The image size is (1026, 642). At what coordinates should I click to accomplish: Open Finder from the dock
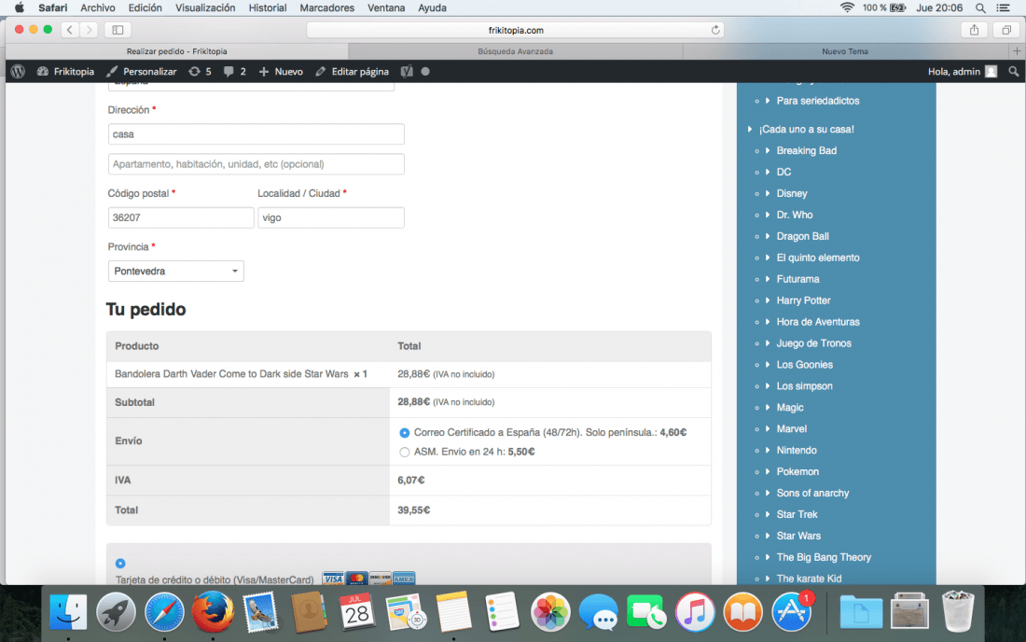[x=68, y=612]
